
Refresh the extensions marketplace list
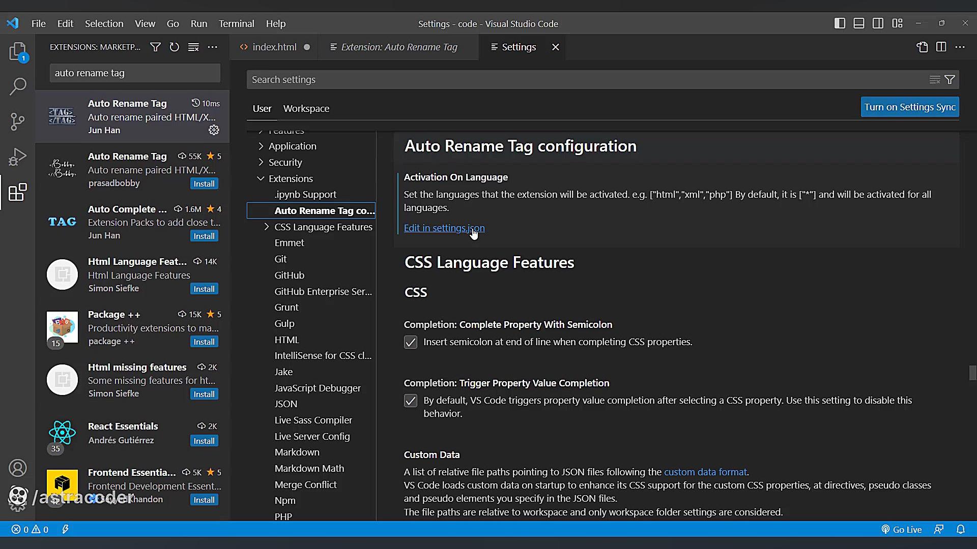pyautogui.click(x=174, y=47)
